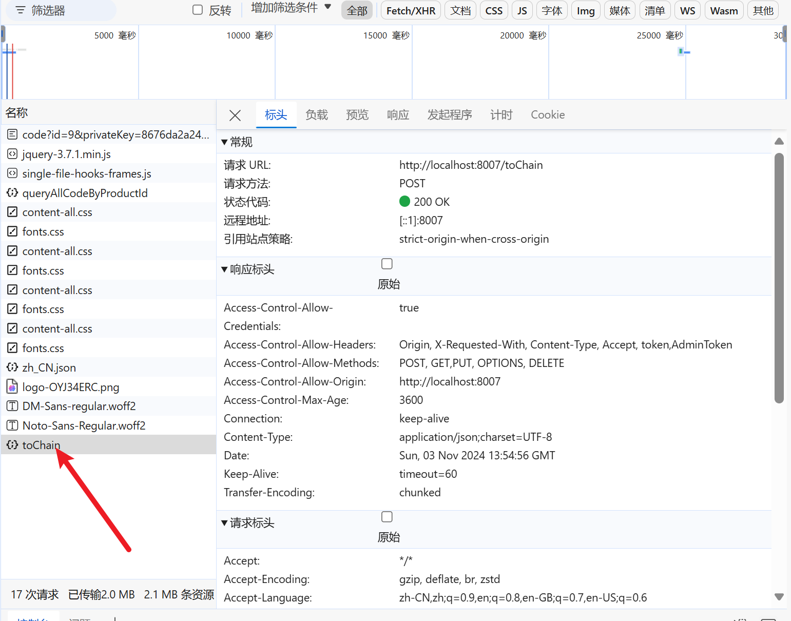The image size is (791, 621).
Task: Click the font icon beside DM-Sans-regular.woff2
Action: point(12,406)
